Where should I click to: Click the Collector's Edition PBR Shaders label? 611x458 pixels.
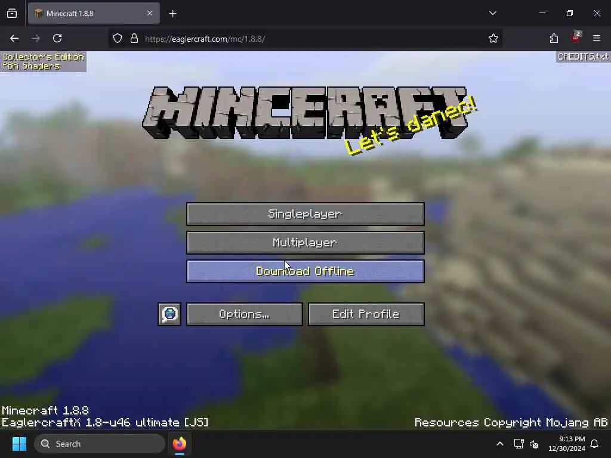click(43, 61)
